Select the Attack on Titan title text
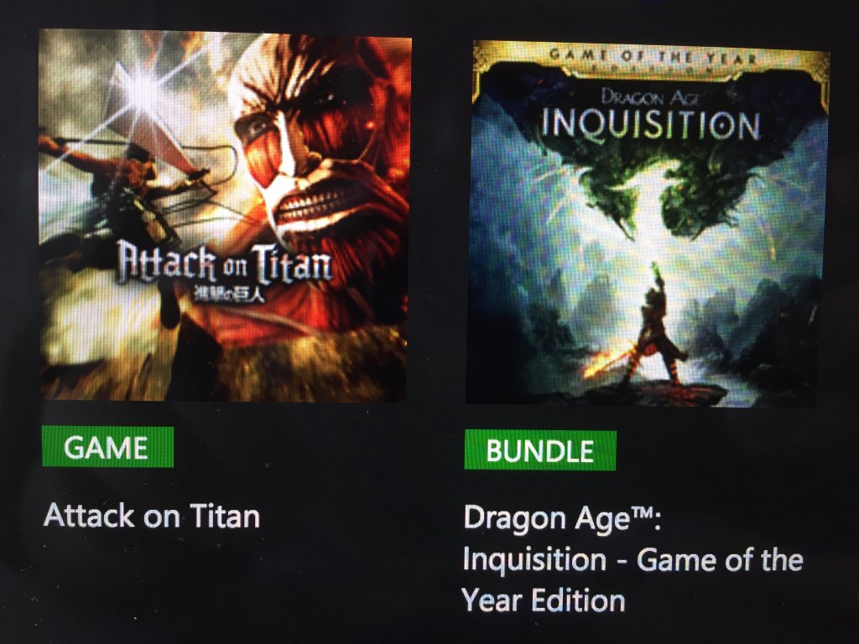The width and height of the screenshot is (859, 644). pos(152,516)
